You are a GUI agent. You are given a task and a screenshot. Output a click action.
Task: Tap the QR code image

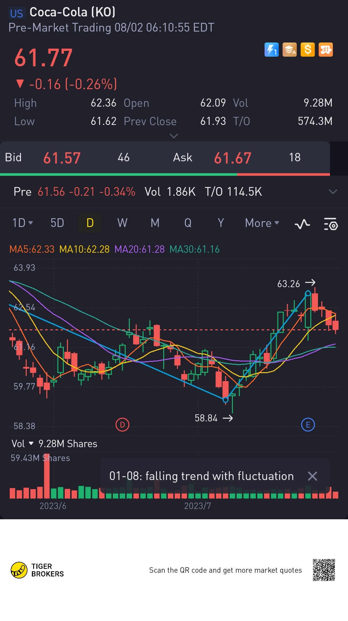(x=324, y=570)
